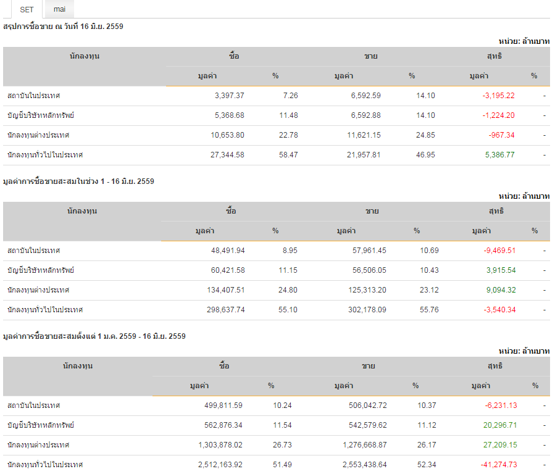Select the buy value 1,303,878.02 cell
This screenshot has height=474, width=555.
[x=220, y=445]
